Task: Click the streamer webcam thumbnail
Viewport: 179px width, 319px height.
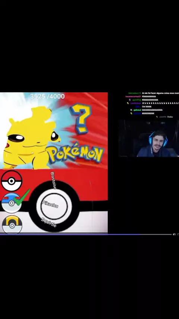Action: pos(149,138)
